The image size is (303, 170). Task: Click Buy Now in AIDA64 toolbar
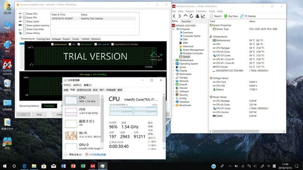click(231, 16)
